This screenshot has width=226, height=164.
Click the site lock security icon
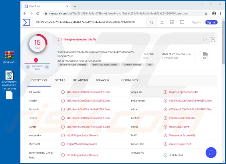pos(46,13)
